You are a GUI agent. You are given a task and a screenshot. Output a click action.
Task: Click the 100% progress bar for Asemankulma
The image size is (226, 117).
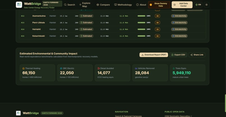click(x=141, y=16)
